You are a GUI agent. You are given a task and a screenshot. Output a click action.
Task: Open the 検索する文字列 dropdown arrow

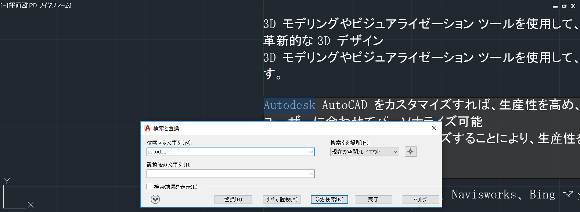(311, 152)
